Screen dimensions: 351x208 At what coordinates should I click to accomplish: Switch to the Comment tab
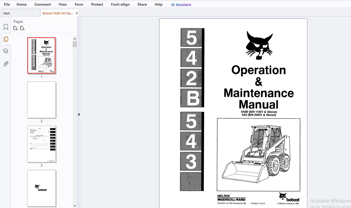(43, 4)
